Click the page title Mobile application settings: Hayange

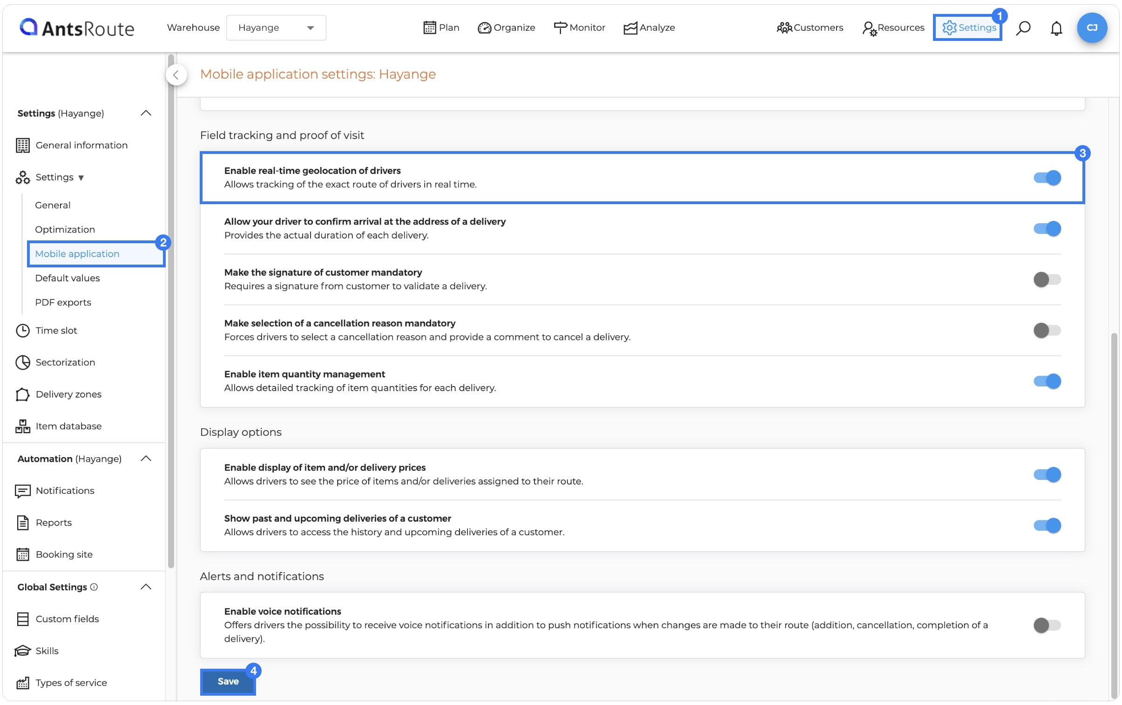[x=318, y=74]
